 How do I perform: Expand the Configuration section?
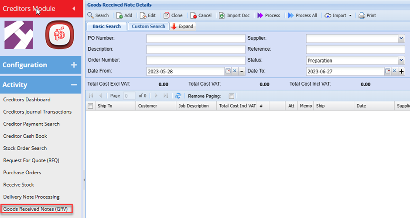[41, 65]
